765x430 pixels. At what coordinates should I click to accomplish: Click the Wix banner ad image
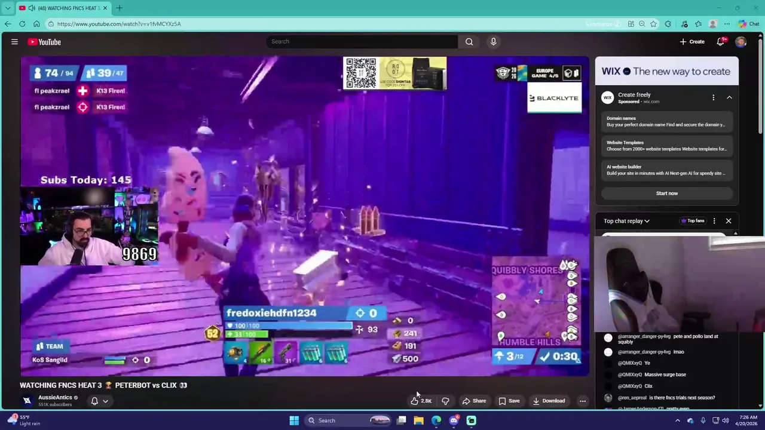pos(666,71)
